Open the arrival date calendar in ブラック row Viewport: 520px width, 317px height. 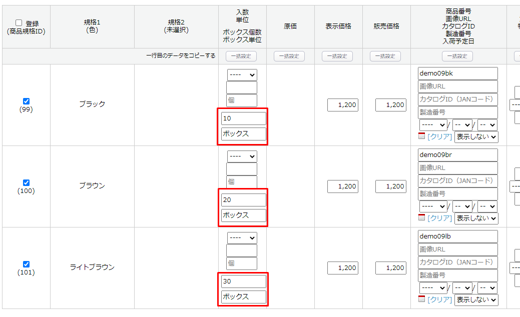(421, 136)
